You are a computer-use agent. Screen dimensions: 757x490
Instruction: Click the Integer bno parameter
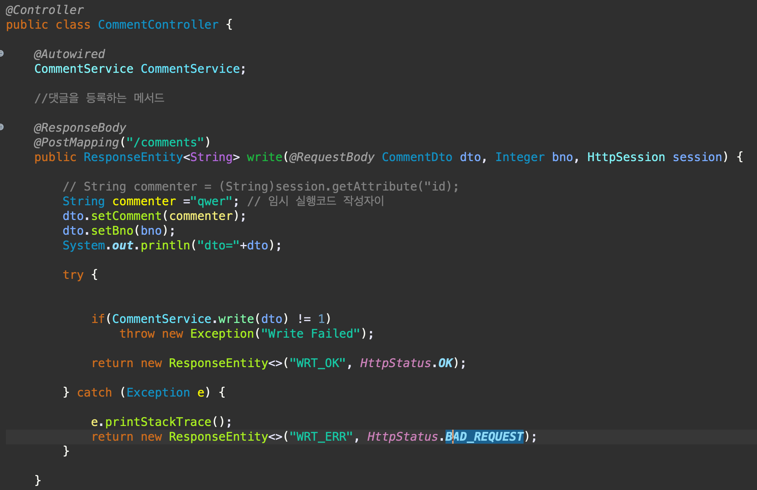tap(534, 157)
